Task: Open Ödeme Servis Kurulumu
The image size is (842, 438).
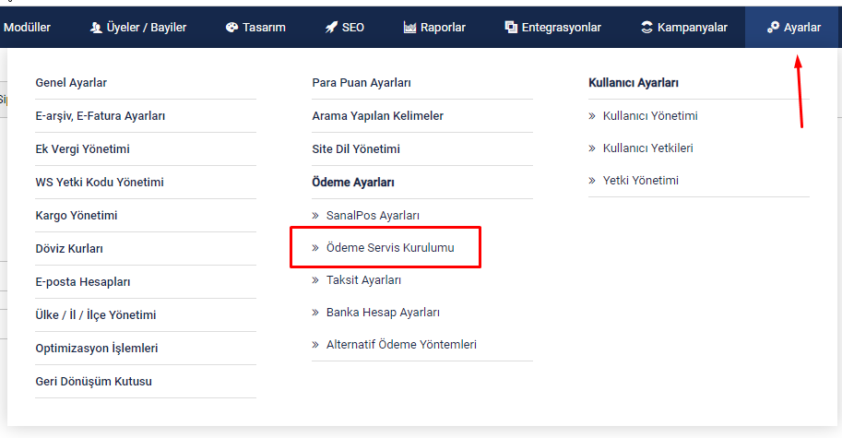Action: tap(390, 248)
